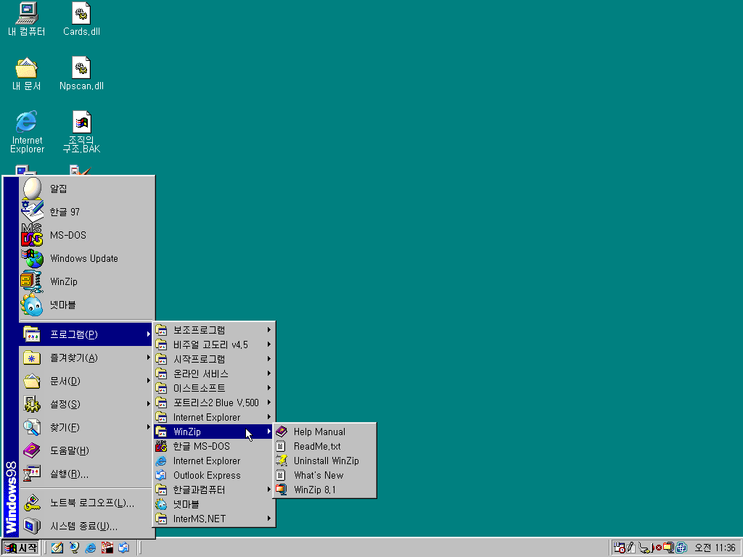
Task: Click the network cable tray icon
Action: point(645,548)
